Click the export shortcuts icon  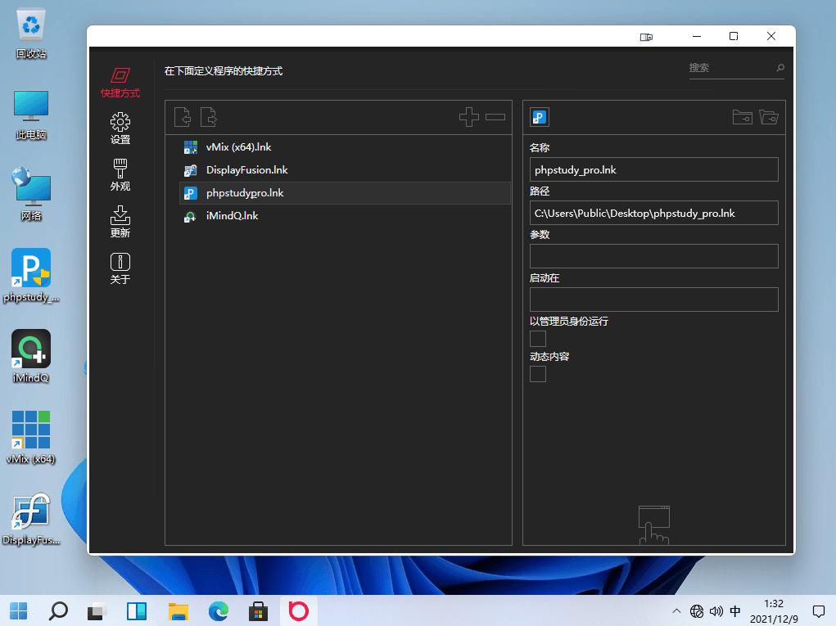click(x=209, y=117)
